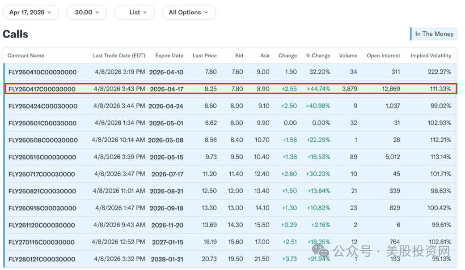The width and height of the screenshot is (465, 270).
Task: Select contract FLY280121C00030000
Action: [42, 259]
